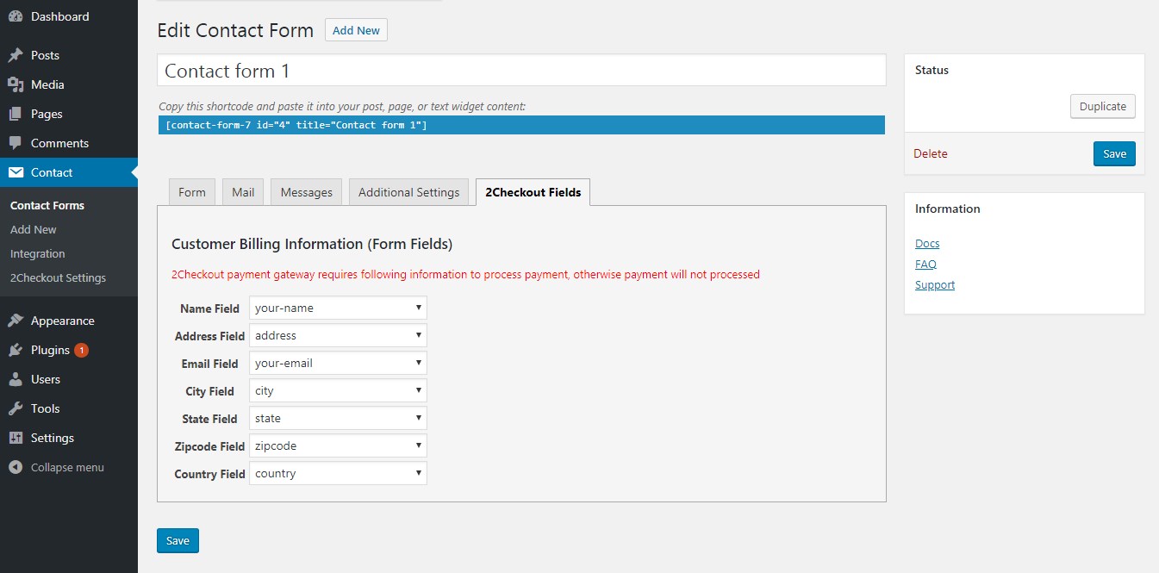This screenshot has height=573, width=1159.
Task: Click the Tools wrench icon
Action: 16,408
